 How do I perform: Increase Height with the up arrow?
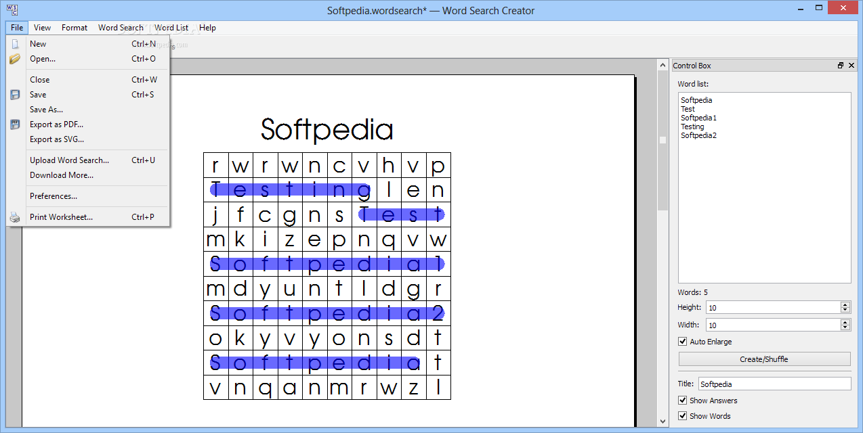[x=845, y=304]
